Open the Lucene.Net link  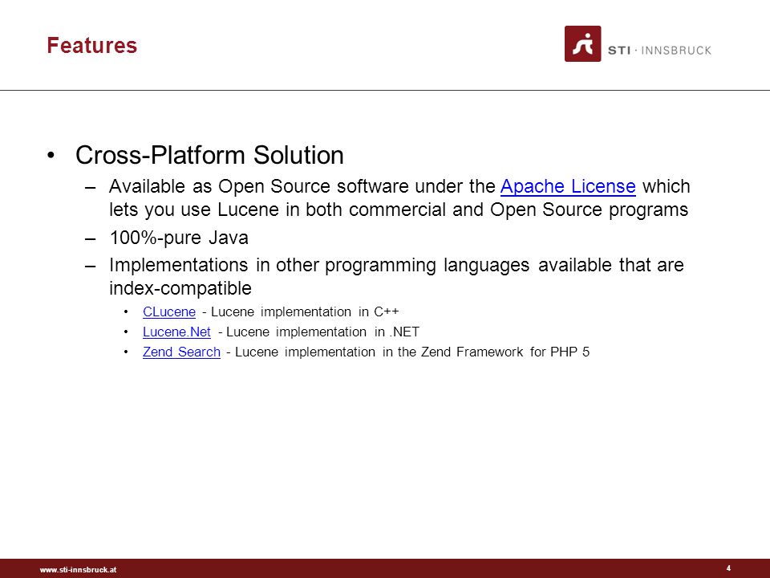click(176, 332)
